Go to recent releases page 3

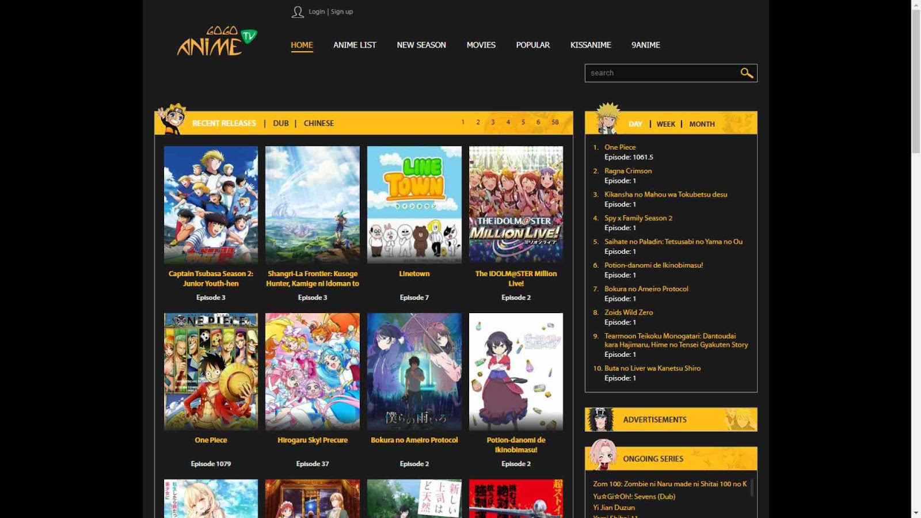tap(493, 122)
